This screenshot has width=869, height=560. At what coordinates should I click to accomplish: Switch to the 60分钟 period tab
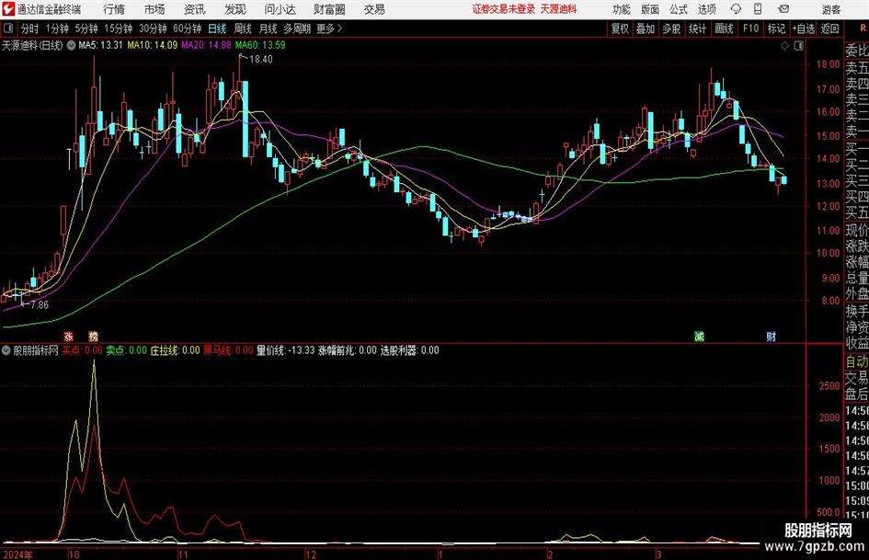tap(187, 29)
